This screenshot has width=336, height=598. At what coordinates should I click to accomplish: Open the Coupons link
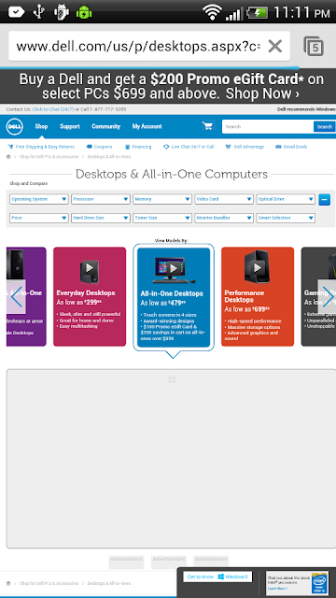pyautogui.click(x=100, y=147)
